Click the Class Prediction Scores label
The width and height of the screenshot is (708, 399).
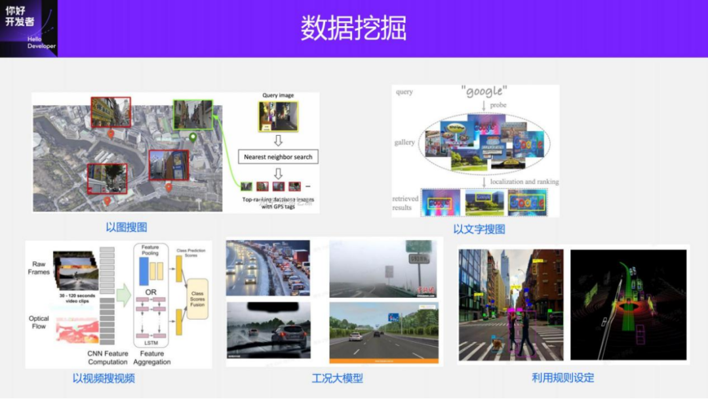(191, 253)
